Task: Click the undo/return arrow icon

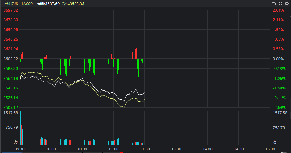Action: coord(274,4)
